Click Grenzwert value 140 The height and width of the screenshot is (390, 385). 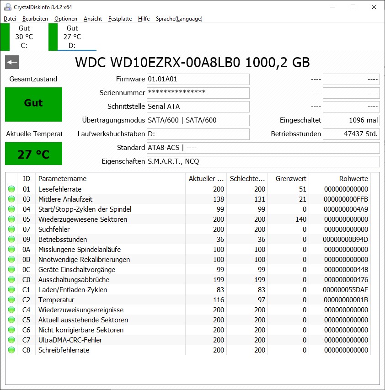[x=301, y=219]
